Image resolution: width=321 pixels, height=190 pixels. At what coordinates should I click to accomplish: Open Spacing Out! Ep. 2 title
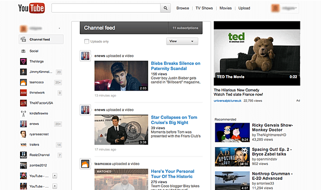pos(272,151)
